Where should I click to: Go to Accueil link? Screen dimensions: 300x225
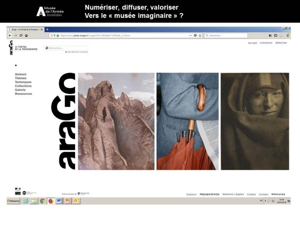pyautogui.click(x=252, y=43)
